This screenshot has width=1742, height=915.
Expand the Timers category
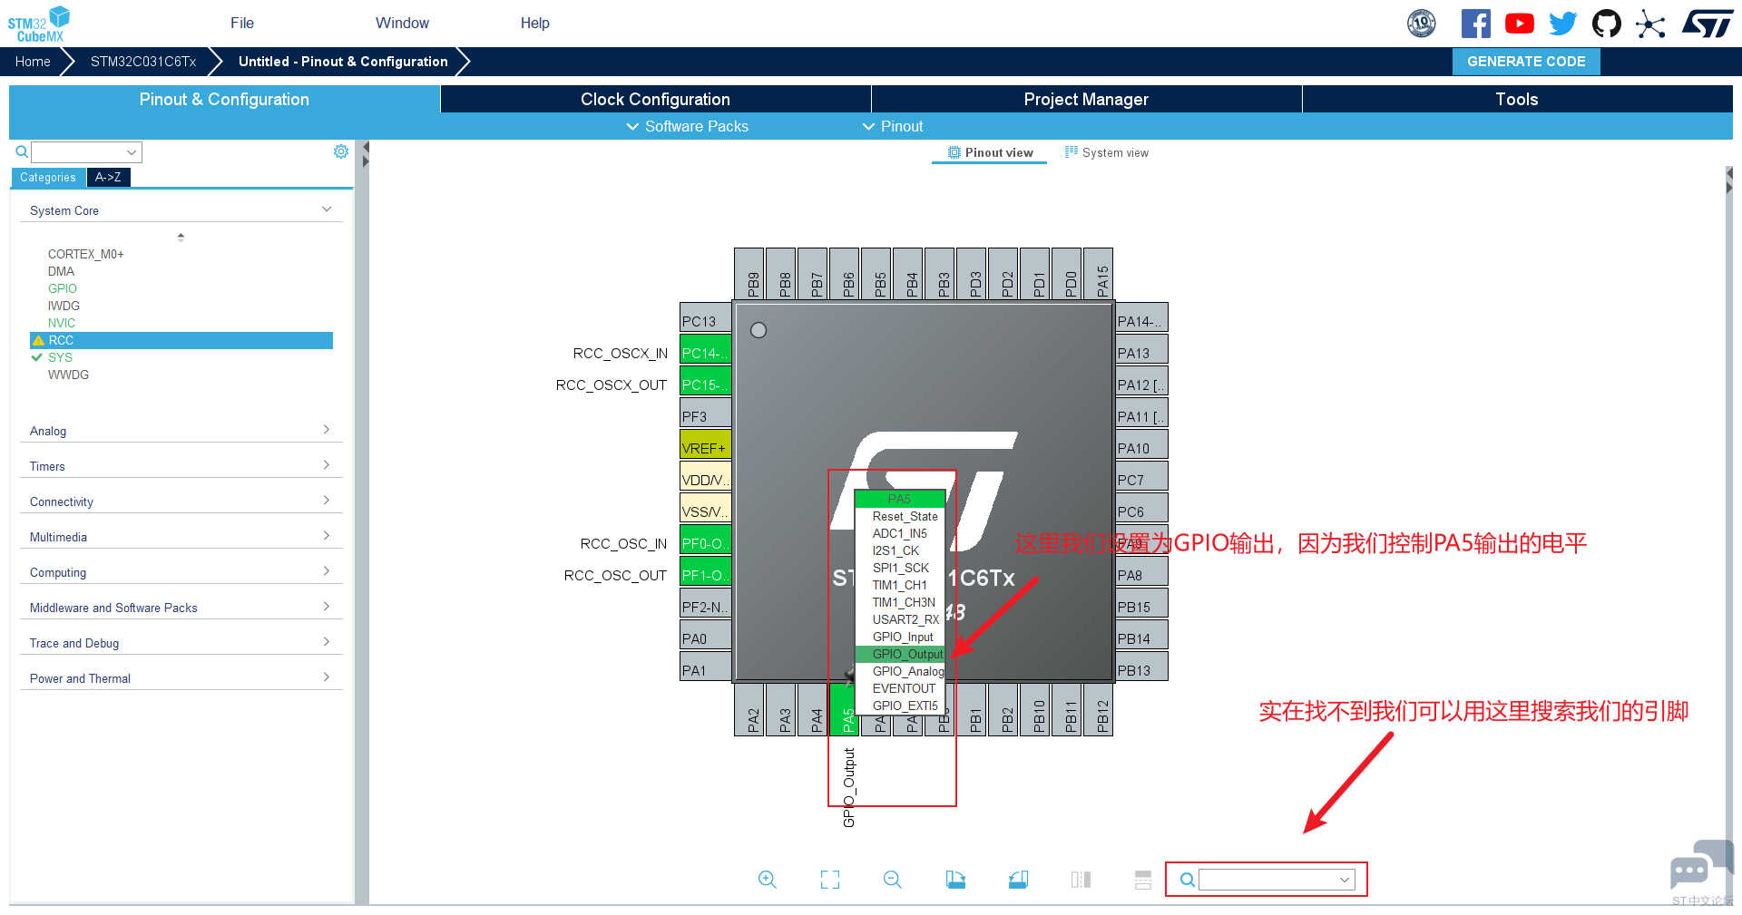click(x=327, y=465)
